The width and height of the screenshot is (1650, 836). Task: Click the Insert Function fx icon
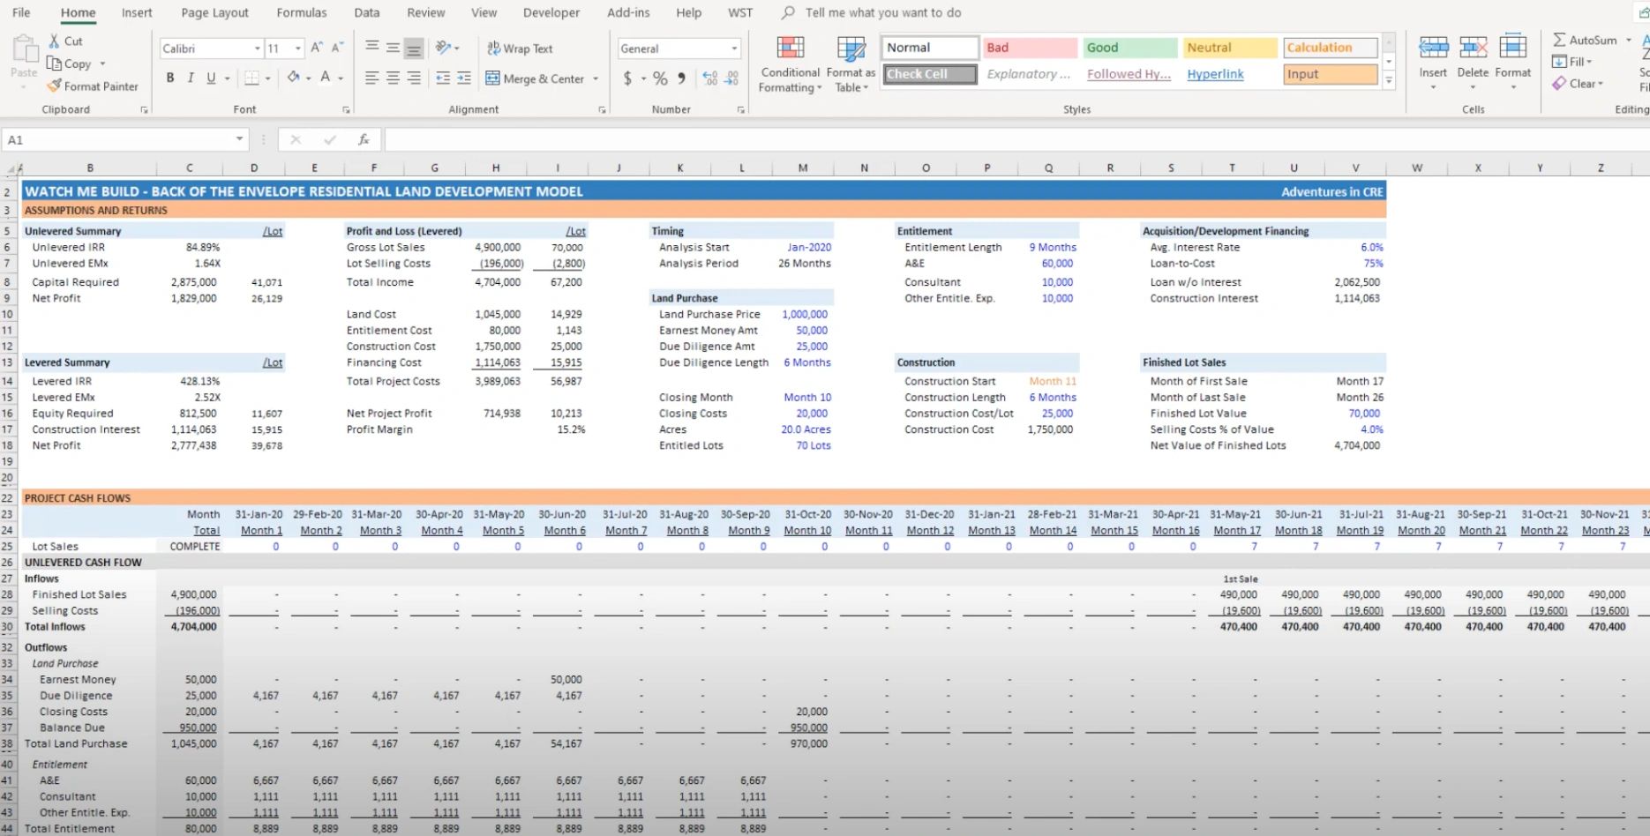[x=363, y=140]
